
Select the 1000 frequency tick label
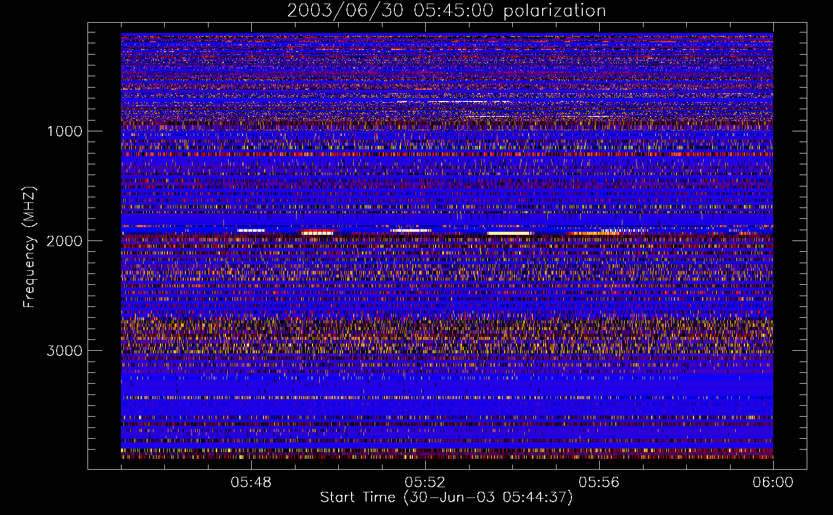click(65, 131)
